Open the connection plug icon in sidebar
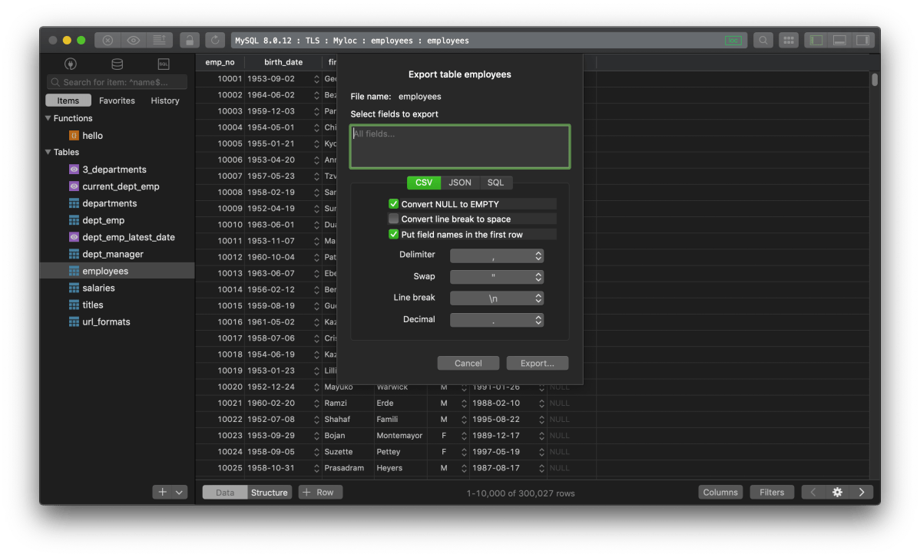 pos(71,64)
